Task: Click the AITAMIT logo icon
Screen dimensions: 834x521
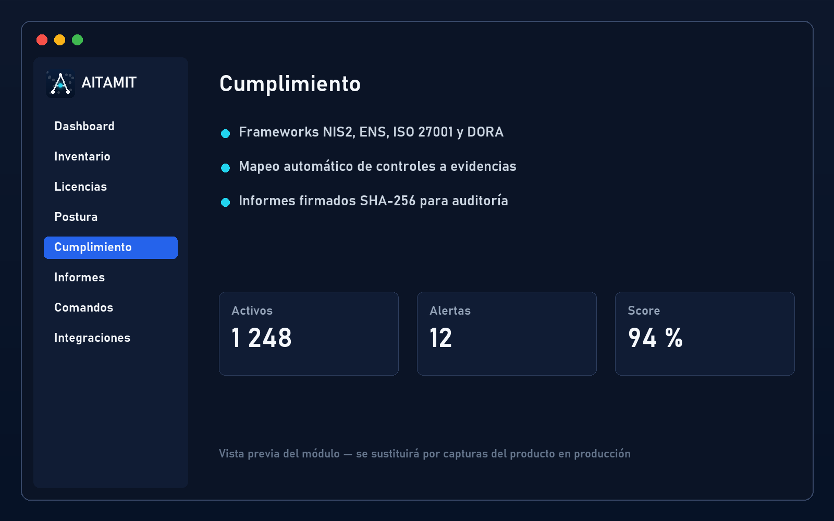Action: [x=60, y=83]
